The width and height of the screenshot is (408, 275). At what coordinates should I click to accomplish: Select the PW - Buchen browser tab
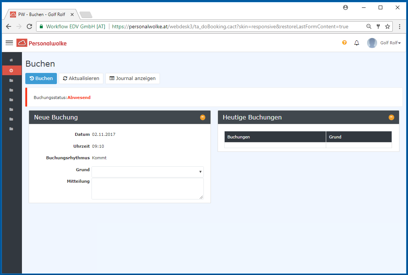[41, 15]
